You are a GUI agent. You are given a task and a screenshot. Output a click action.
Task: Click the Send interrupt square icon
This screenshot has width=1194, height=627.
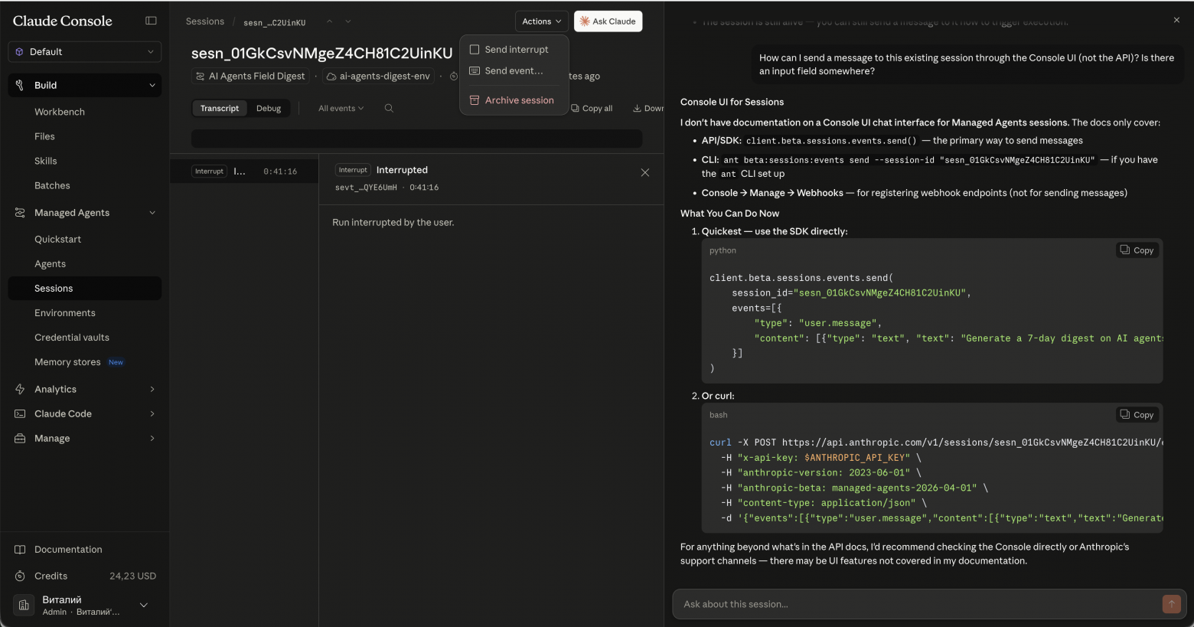pos(475,49)
